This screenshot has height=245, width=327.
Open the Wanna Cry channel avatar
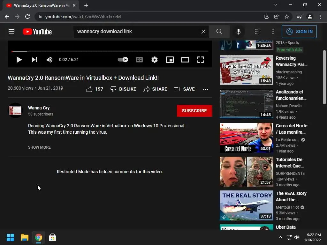pos(15,110)
